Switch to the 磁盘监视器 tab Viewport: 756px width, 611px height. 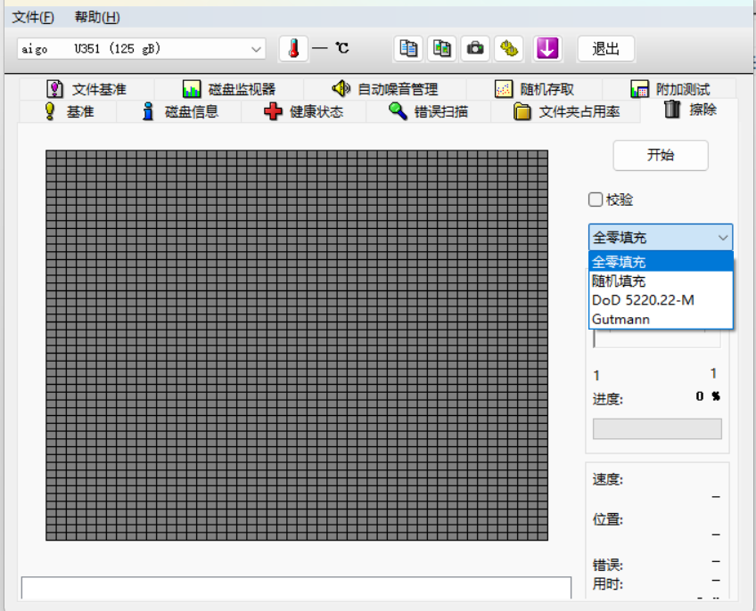tap(229, 89)
